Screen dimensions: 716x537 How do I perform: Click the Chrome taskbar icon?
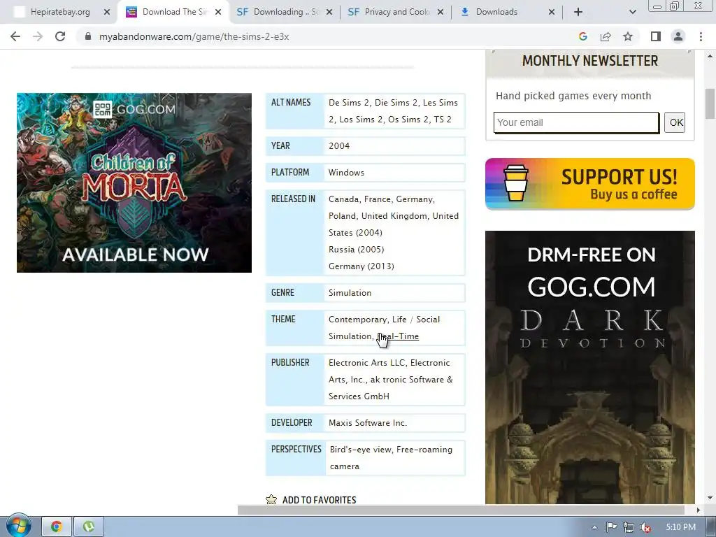(57, 527)
